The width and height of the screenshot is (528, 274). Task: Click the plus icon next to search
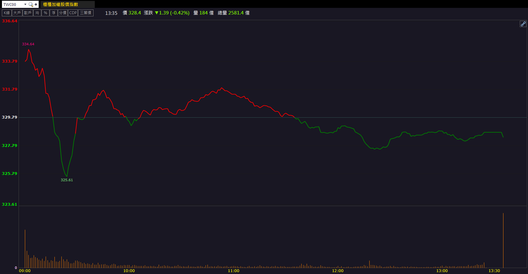click(36, 4)
